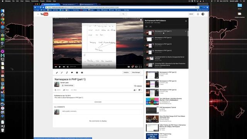Mute the video with the speaker icon
This screenshot has width=247, height=139.
click(68, 67)
